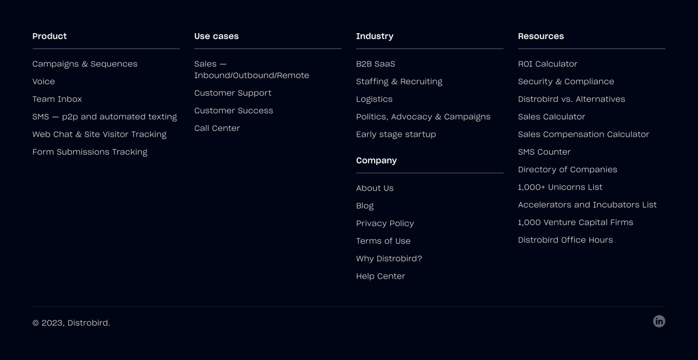The image size is (698, 360).
Task: Explore SMS p2p and automated texting
Action: tap(105, 116)
